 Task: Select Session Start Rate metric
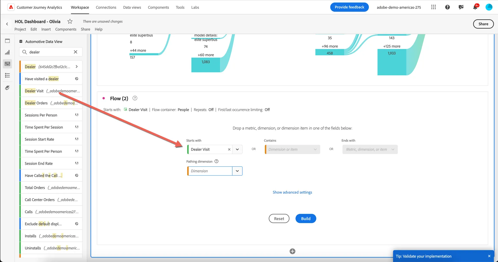[x=51, y=139]
